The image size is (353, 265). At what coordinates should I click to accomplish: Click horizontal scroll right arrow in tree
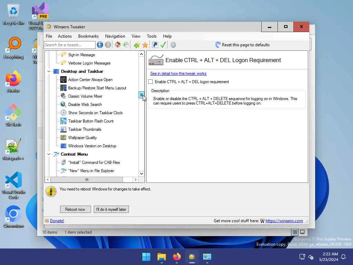click(x=135, y=179)
